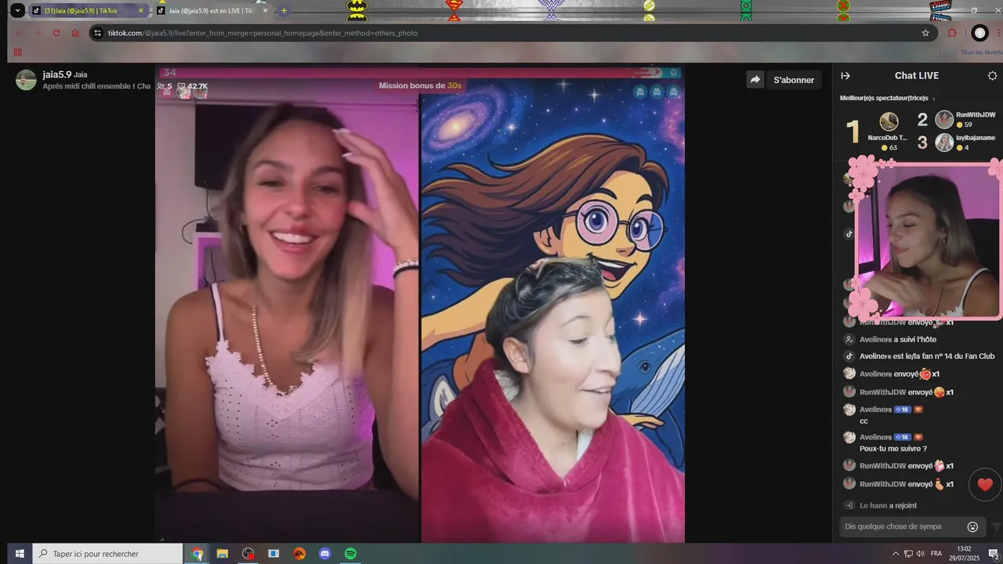This screenshot has width=1003, height=564.
Task: Click 'Peux-tu me suivre ?' chat message
Action: 893,449
